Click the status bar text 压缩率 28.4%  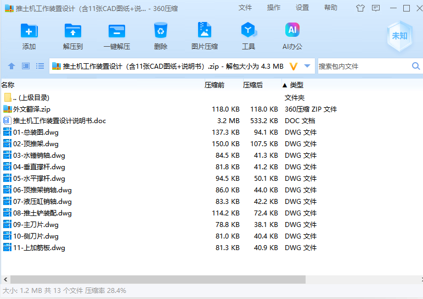click(x=105, y=291)
